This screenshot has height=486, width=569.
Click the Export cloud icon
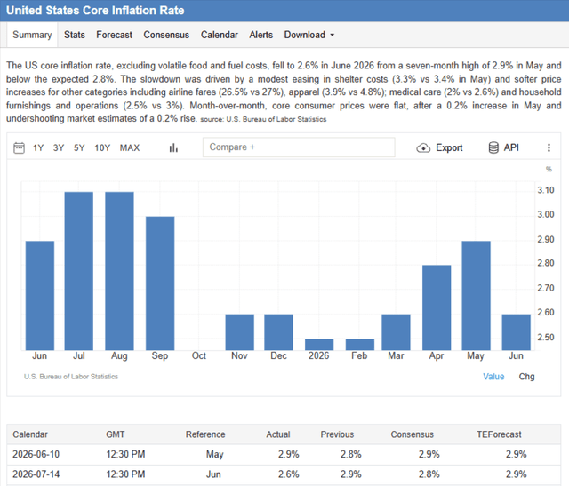click(423, 148)
